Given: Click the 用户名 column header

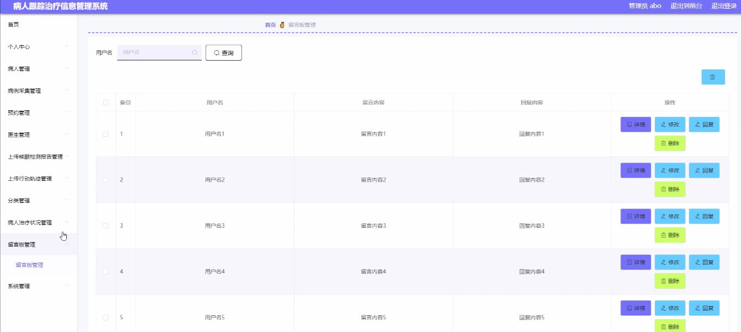Looking at the screenshot, I should point(214,103).
